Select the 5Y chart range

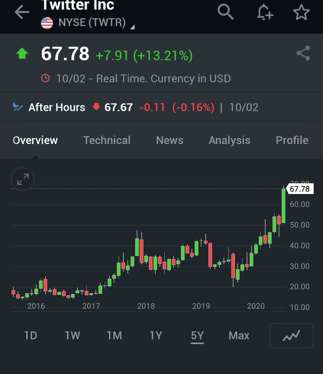(197, 336)
